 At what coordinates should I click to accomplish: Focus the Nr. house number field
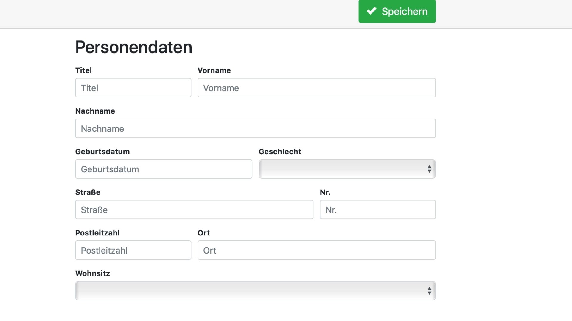[377, 210]
